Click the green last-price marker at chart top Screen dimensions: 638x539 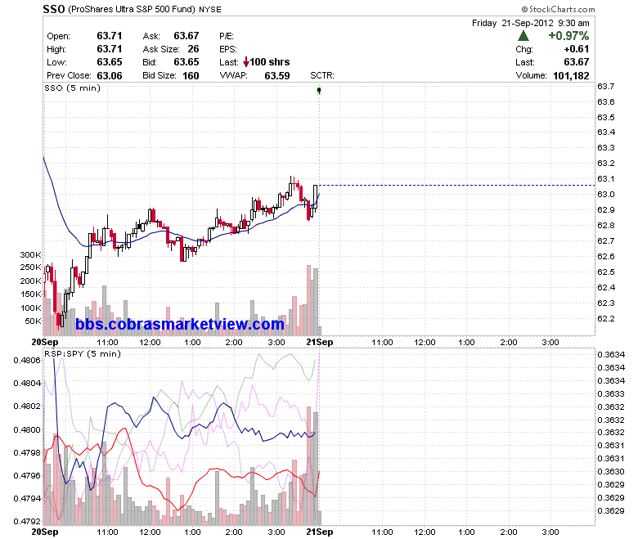[319, 90]
